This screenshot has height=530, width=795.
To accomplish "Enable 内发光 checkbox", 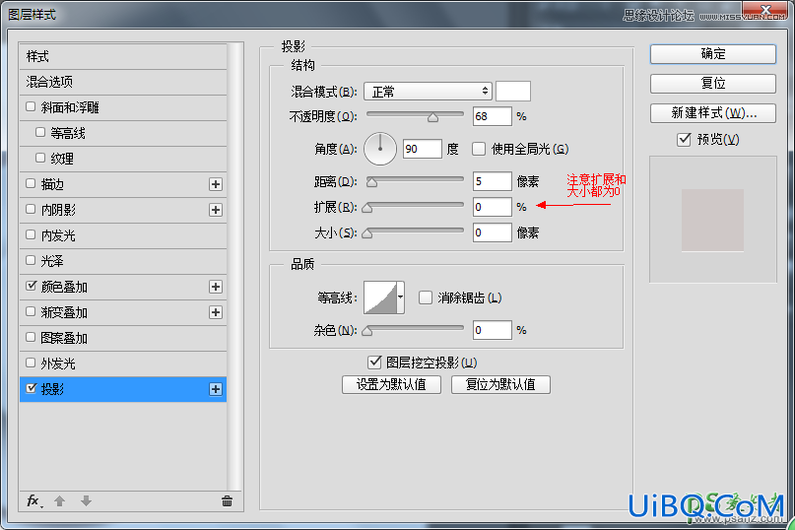I will [x=31, y=234].
